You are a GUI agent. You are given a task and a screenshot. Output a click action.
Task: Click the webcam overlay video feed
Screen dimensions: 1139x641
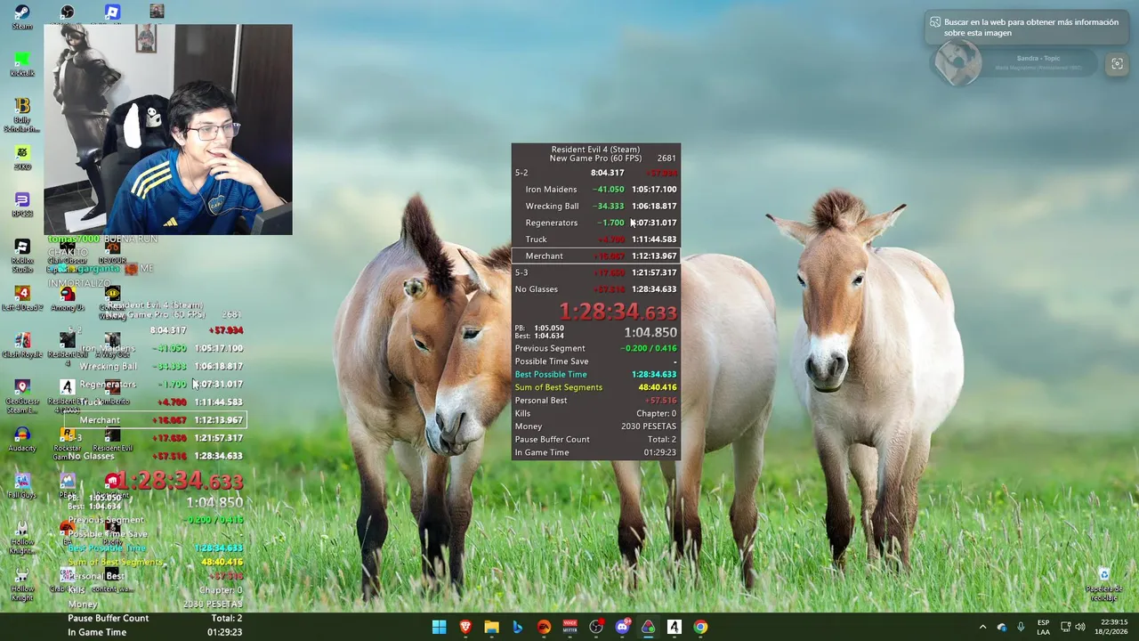(168, 129)
